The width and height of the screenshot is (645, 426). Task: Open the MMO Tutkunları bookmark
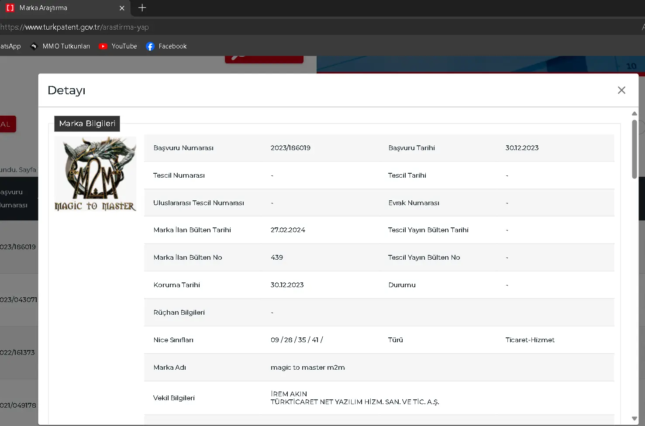tap(66, 46)
